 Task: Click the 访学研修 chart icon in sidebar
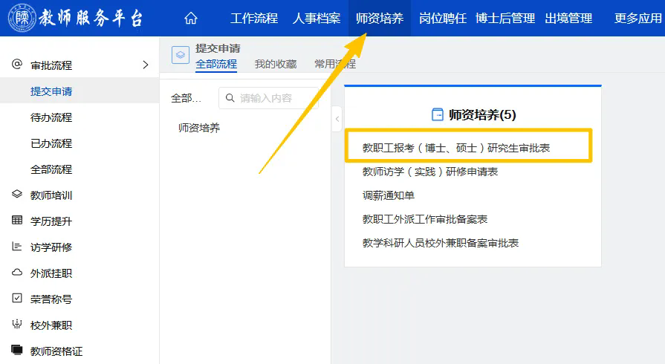(17, 247)
